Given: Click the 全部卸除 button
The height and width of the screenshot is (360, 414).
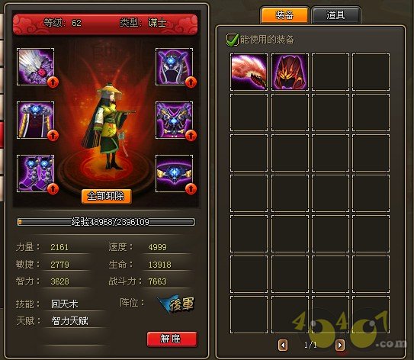Looking at the screenshot, I should tap(106, 196).
